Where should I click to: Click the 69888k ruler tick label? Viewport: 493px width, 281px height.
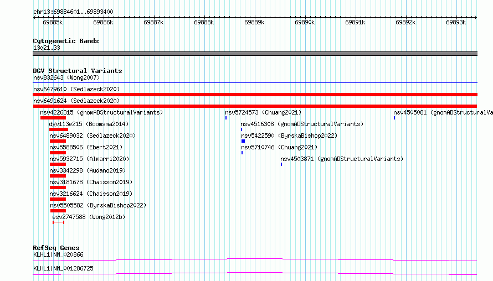point(204,22)
